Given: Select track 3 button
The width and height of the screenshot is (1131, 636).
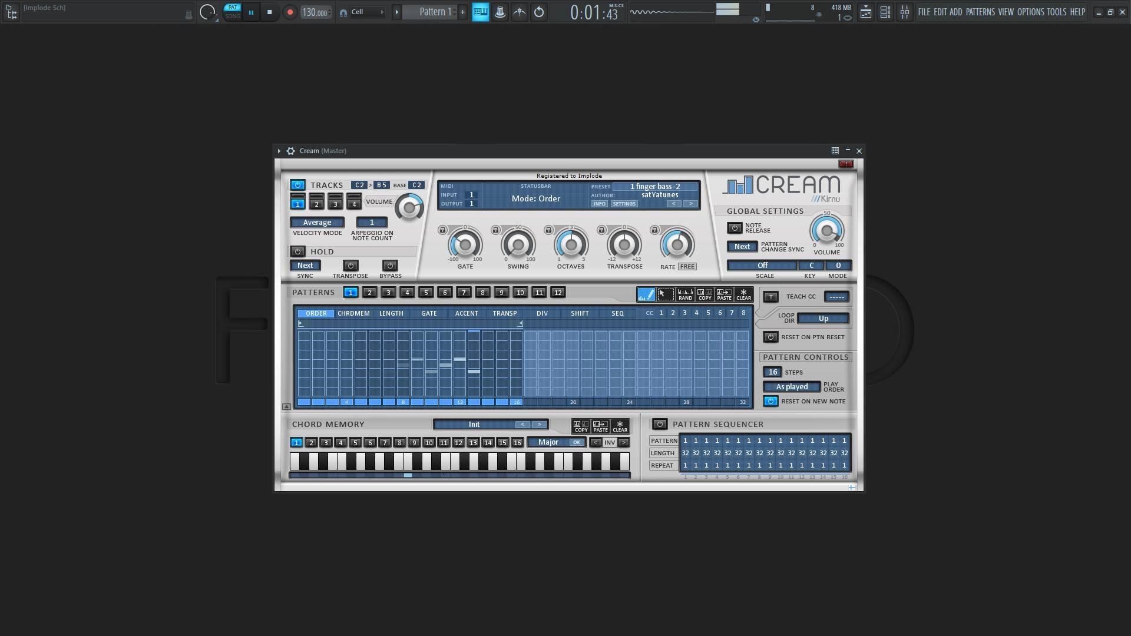Looking at the screenshot, I should click(x=335, y=204).
